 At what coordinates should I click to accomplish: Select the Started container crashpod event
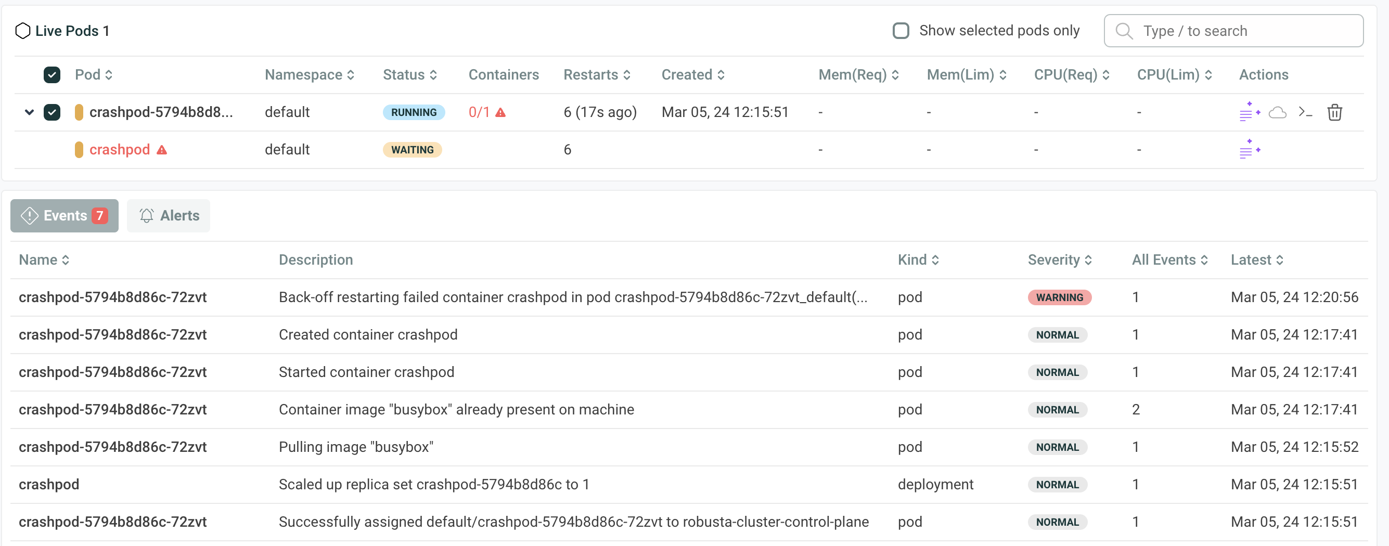tap(689, 372)
